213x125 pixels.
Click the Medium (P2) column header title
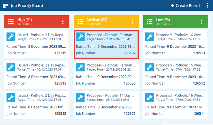coord(97,20)
